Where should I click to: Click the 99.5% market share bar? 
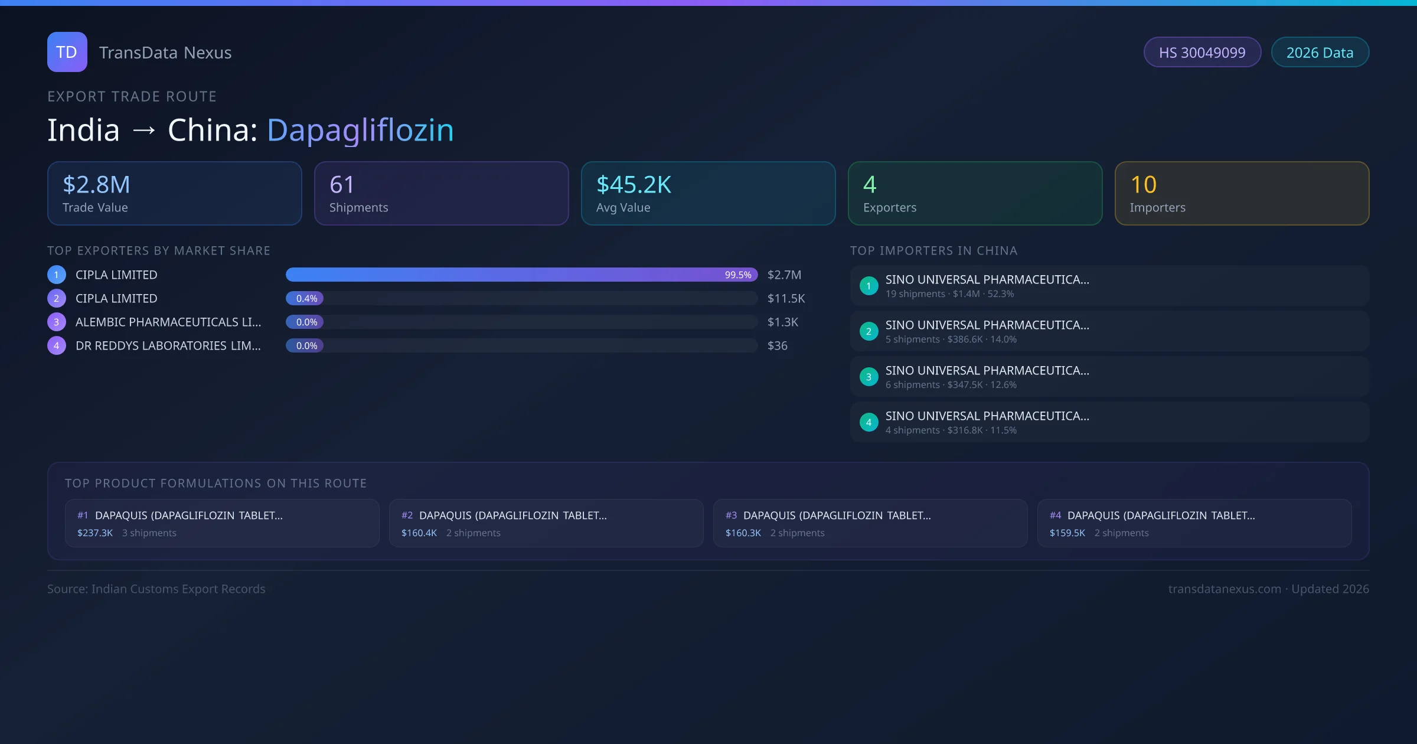[x=521, y=275]
